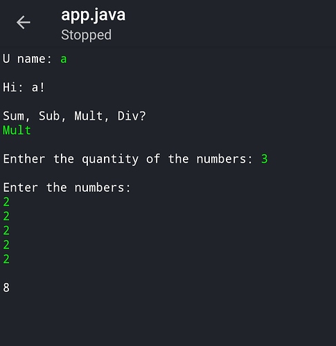Click the app.java title text
Viewport: 336px width, 346px height.
pos(93,15)
